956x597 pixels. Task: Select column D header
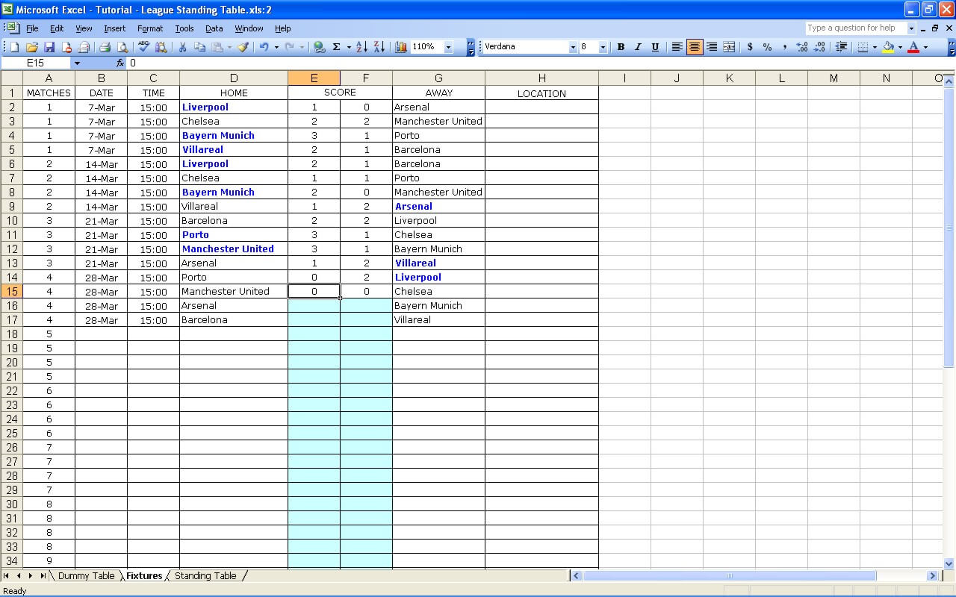point(234,78)
